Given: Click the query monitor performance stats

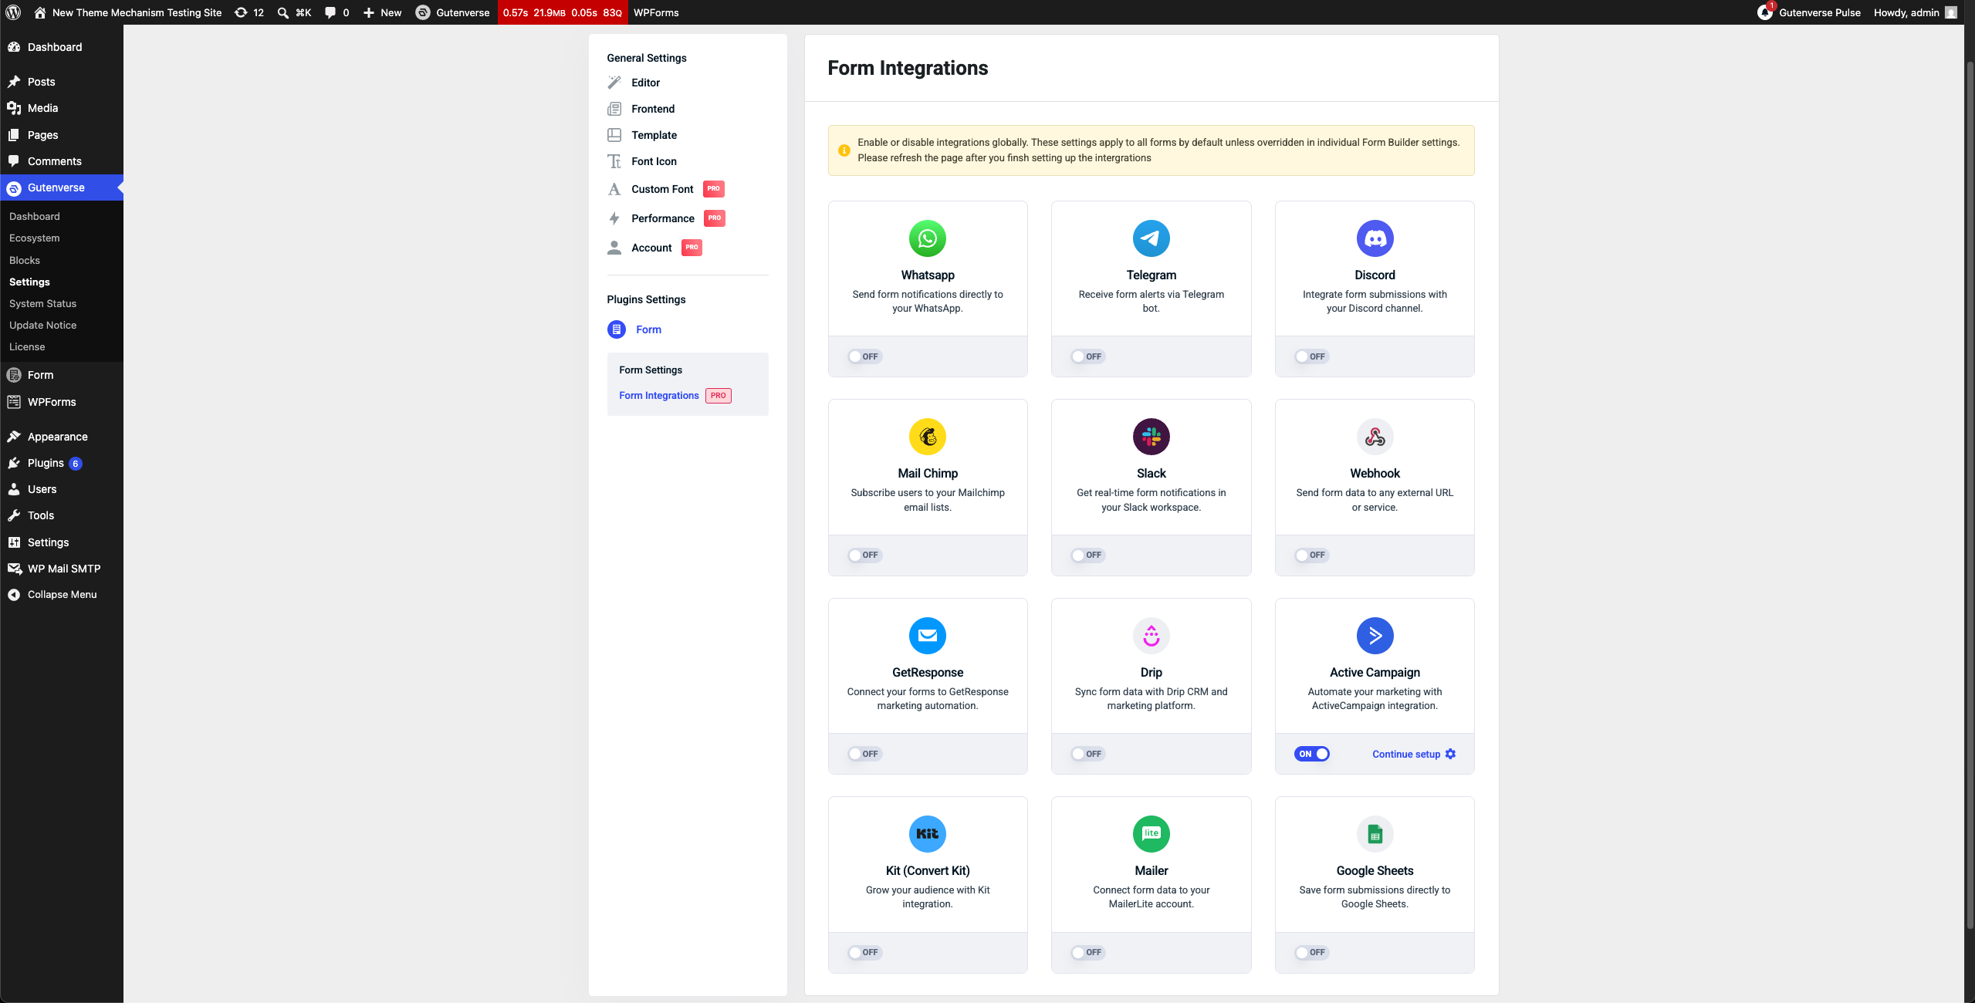Looking at the screenshot, I should point(563,12).
